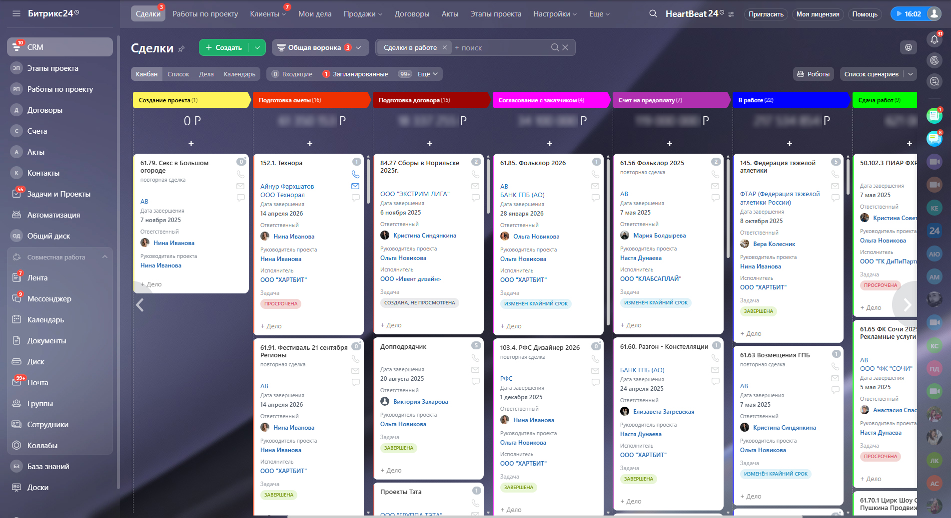This screenshot has width=951, height=518.
Task: Add a deal with the plus under В работе
Action: 790,144
